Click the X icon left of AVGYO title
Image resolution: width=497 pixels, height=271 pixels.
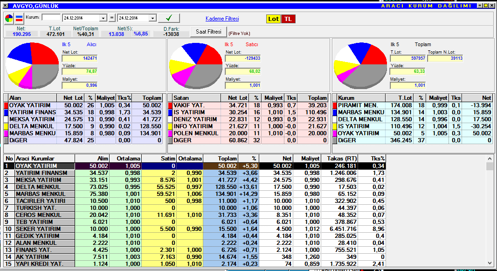pyautogui.click(x=4, y=6)
